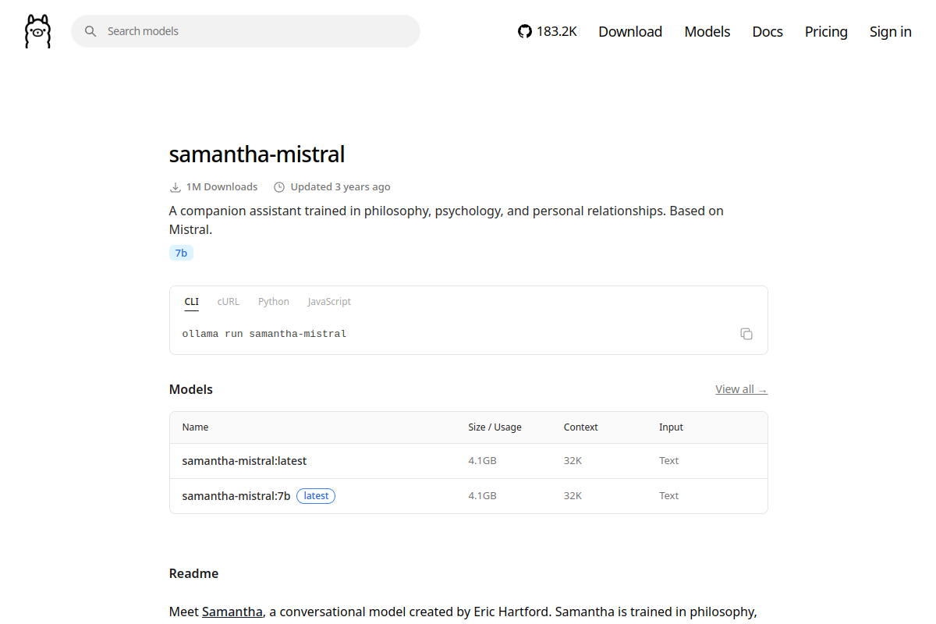The image size is (936, 624).
Task: Click Sign in
Action: click(x=891, y=31)
